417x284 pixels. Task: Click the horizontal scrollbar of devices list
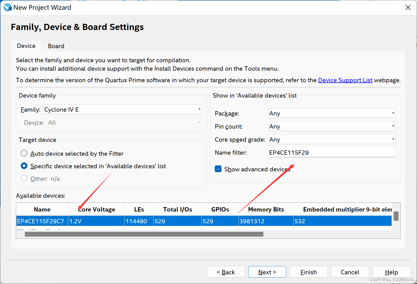(x=144, y=234)
